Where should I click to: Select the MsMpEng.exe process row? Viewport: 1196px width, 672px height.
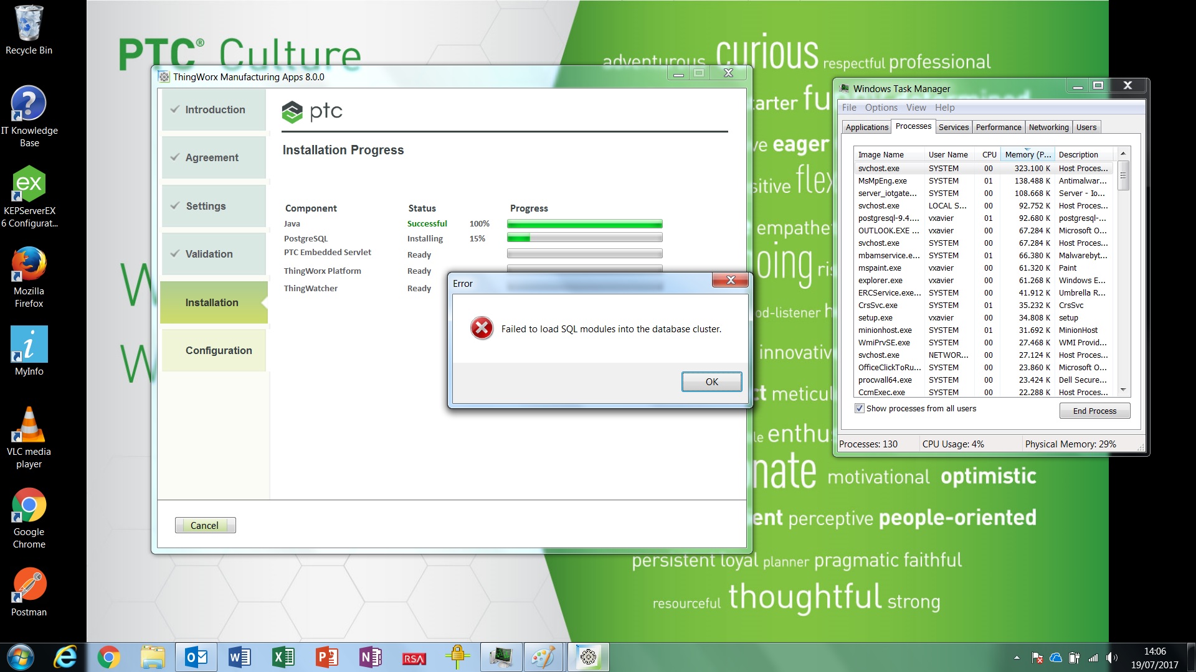983,180
